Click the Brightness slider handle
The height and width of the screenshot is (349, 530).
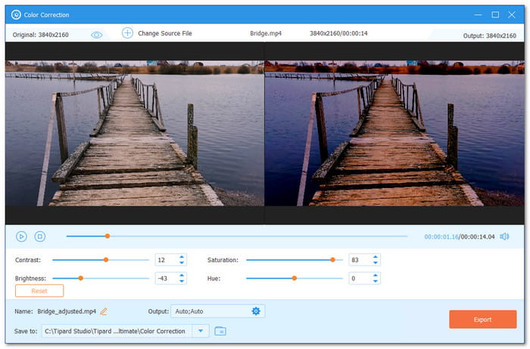point(80,278)
